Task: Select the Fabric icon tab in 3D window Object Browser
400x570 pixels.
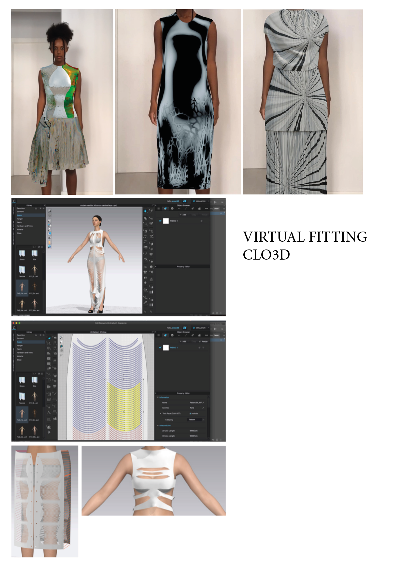Action: click(x=165, y=208)
